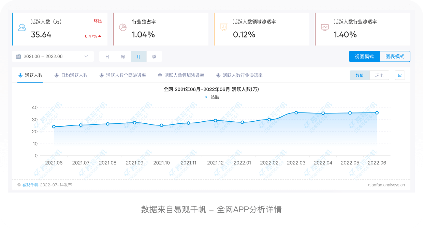Screen dimensions: 423x229
Task: Select 季 time granularity
Action: point(154,57)
